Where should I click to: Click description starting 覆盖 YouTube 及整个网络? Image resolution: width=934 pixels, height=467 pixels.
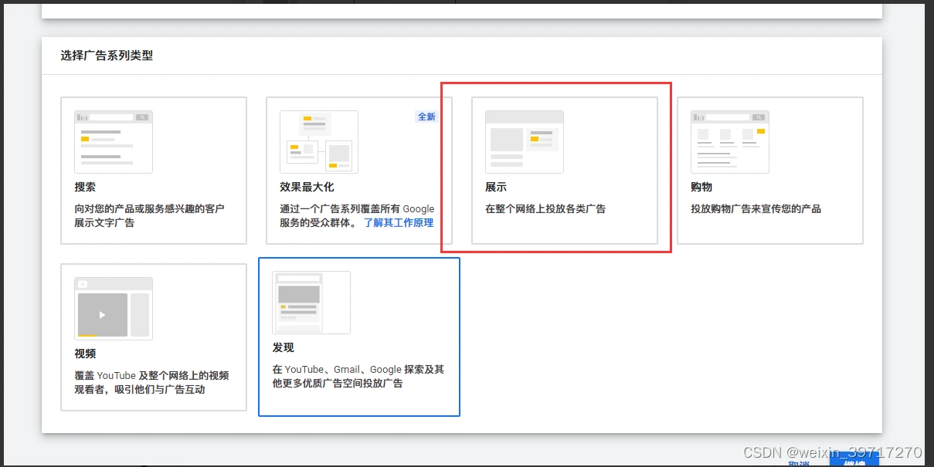(151, 383)
